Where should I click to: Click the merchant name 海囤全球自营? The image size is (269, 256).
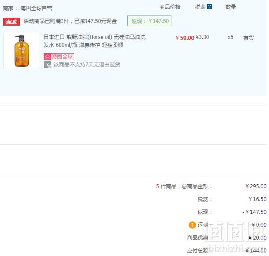(x=36, y=8)
